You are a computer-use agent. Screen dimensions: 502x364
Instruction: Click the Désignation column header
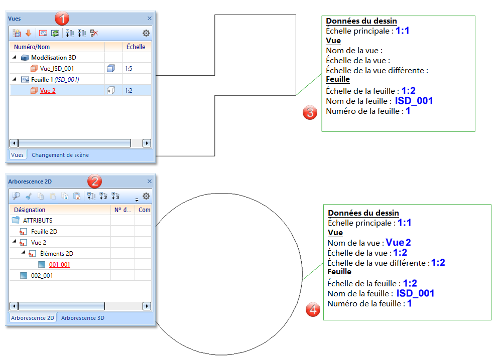click(60, 210)
